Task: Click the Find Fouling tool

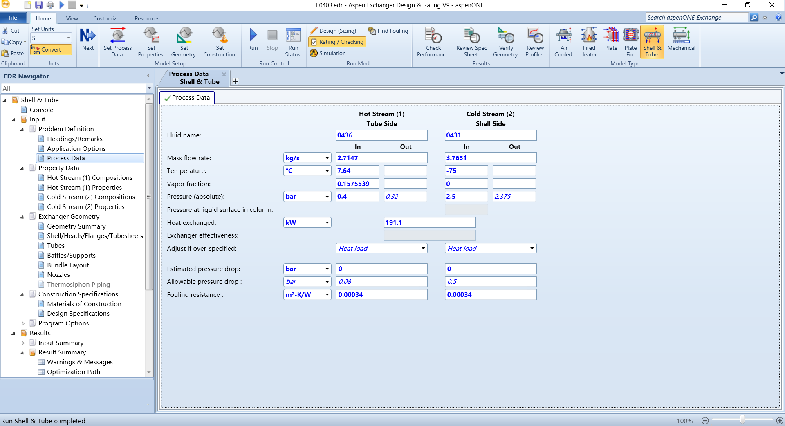Action: (x=388, y=31)
